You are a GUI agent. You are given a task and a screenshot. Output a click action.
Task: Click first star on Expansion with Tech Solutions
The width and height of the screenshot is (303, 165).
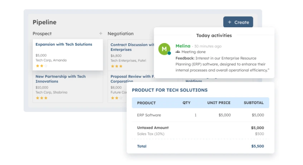[38, 66]
